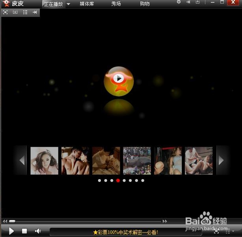The image size is (242, 237).
Task: Open the feedback message icon in title bar
Action: click(179, 2)
